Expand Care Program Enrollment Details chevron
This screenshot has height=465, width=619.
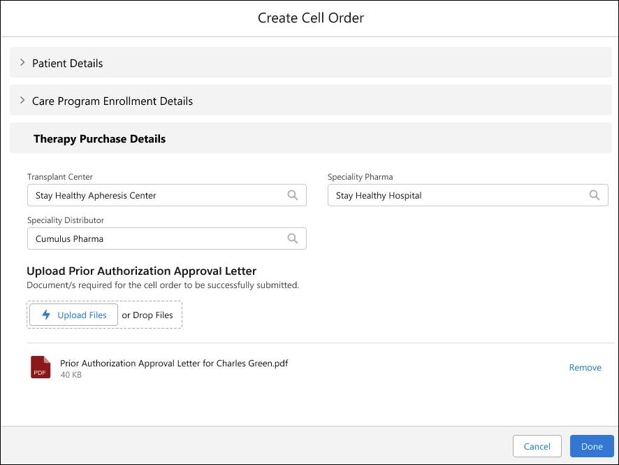(22, 101)
